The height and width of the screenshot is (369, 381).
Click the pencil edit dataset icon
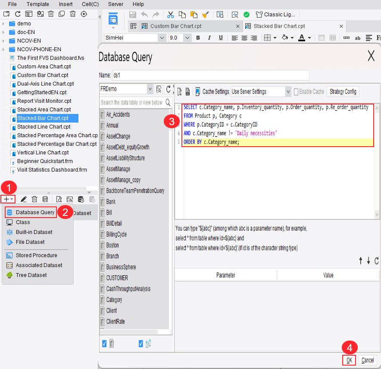pos(24,199)
